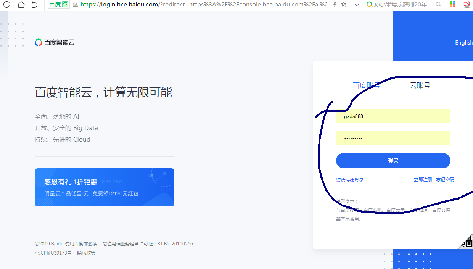Click the URL address bar text
Screen dimensions: 473x269
[204, 5]
